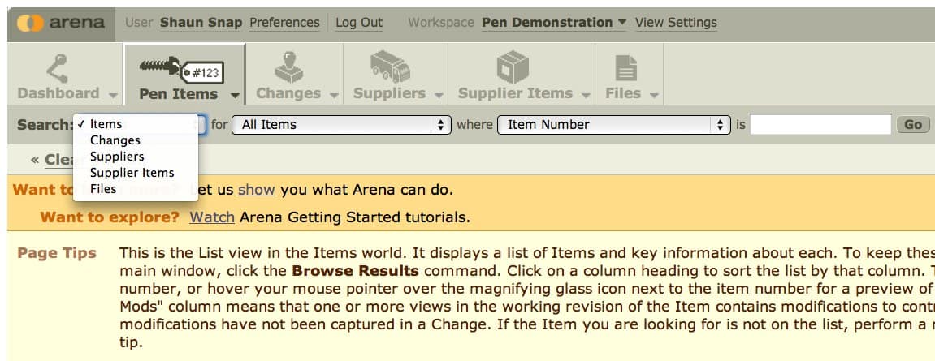The height and width of the screenshot is (361, 935).
Task: Click the Watch tutorials link
Action: click(x=212, y=217)
